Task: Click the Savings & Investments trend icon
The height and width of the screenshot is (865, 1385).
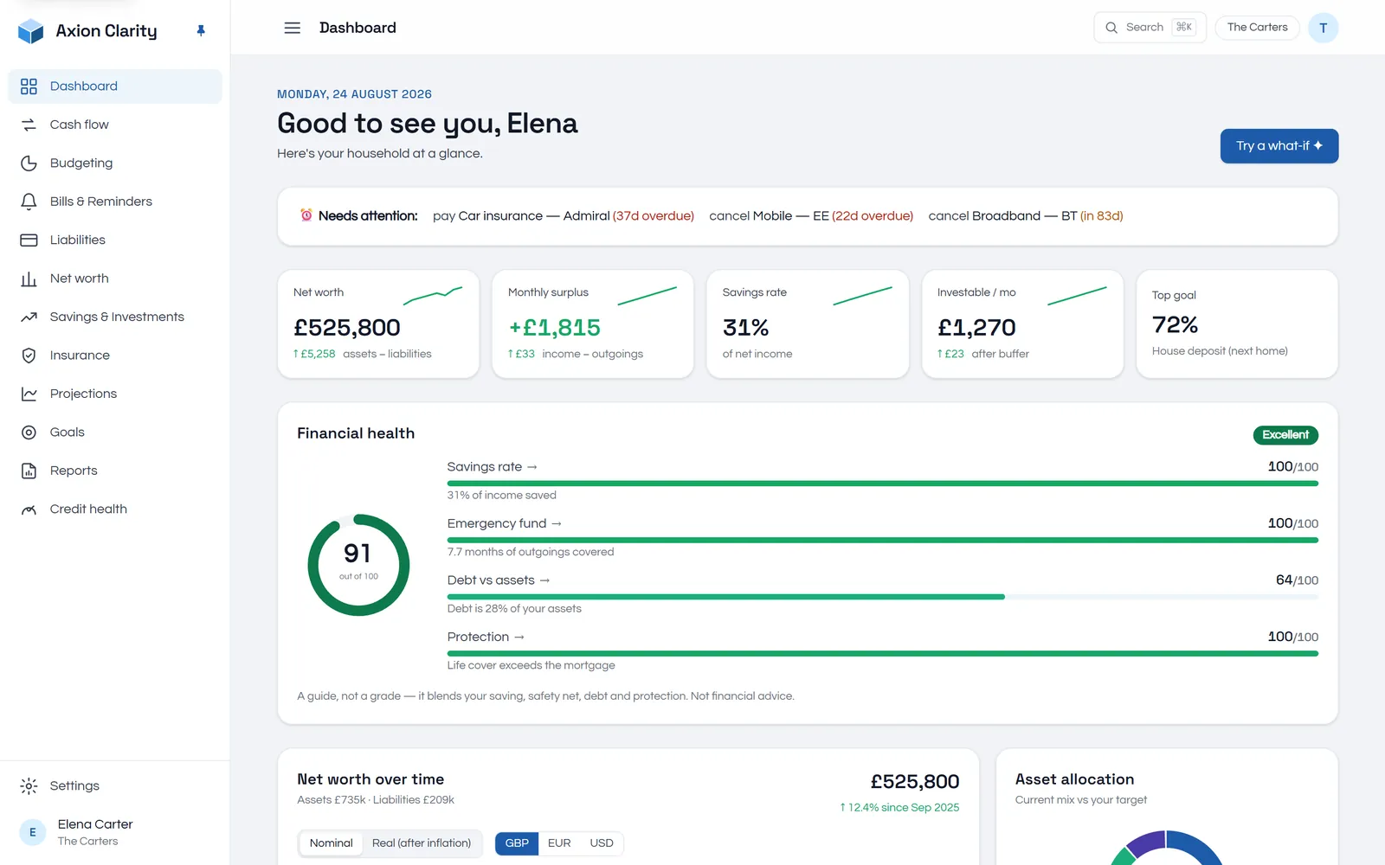Action: click(x=29, y=317)
